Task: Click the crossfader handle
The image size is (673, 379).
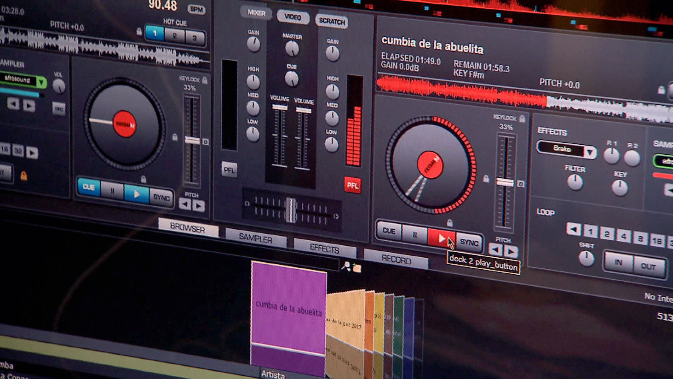Action: (291, 210)
